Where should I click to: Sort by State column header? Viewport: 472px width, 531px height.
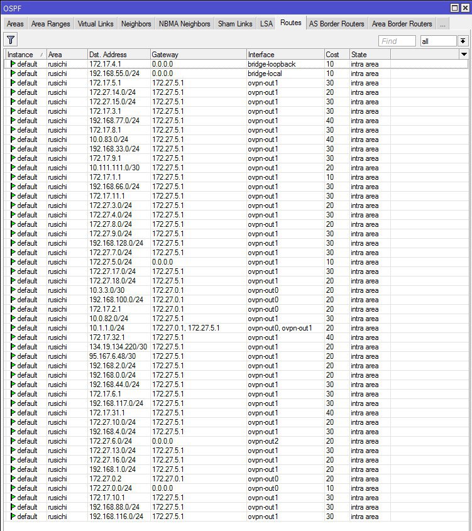[370, 55]
